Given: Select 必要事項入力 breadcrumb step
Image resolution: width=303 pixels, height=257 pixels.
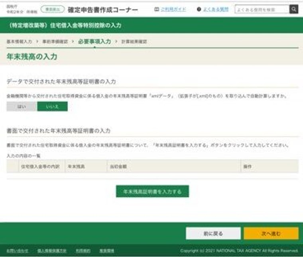Looking at the screenshot, I should 94,42.
